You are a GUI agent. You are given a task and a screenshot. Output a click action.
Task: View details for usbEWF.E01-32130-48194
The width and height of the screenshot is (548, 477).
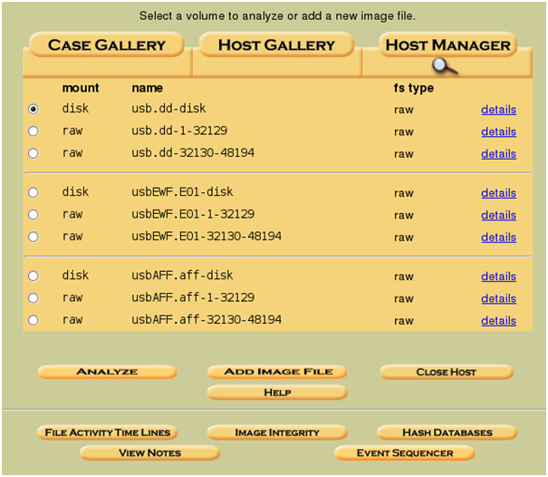[498, 238]
